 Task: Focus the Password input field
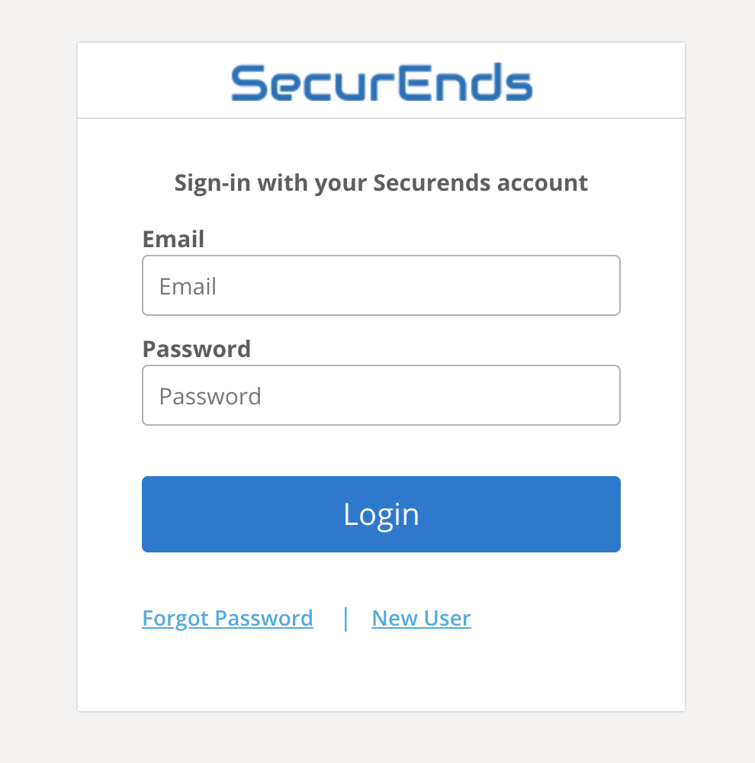tap(381, 395)
